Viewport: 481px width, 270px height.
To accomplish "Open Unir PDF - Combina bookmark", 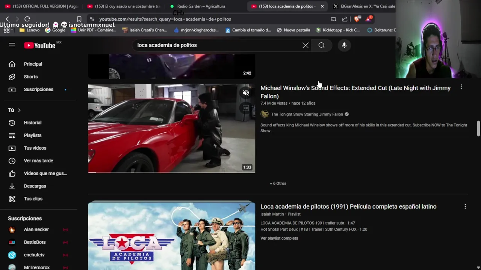I will [x=94, y=30].
